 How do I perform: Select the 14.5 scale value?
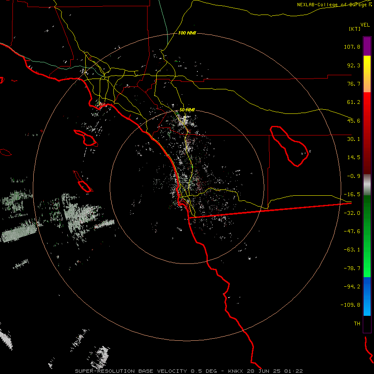tap(354, 157)
